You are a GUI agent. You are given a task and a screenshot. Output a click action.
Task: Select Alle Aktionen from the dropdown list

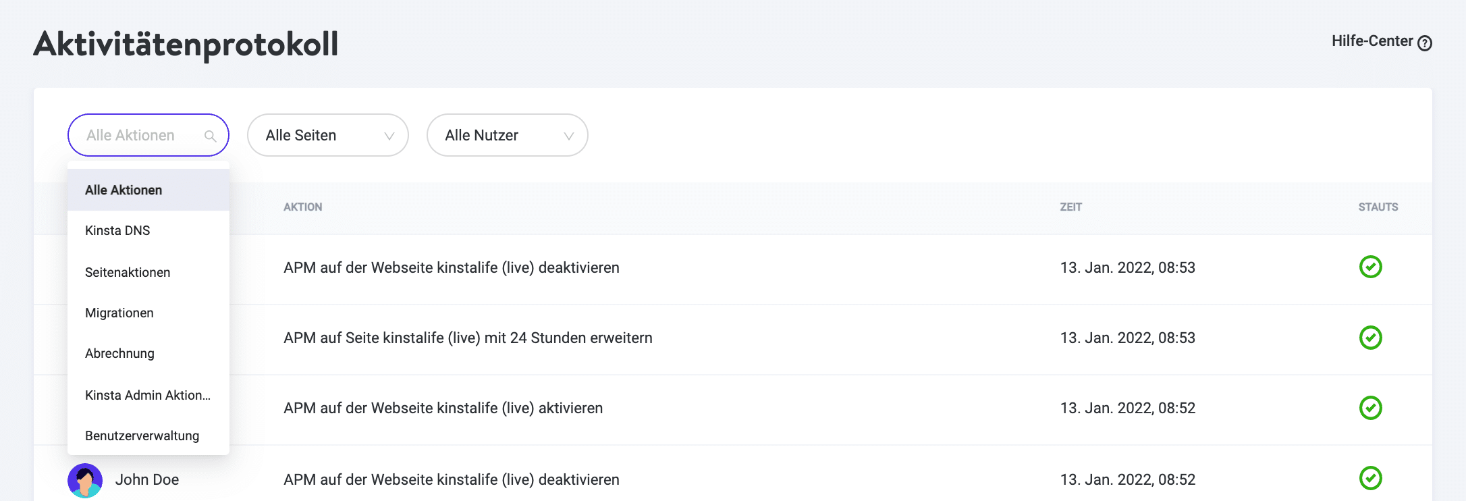tap(124, 190)
